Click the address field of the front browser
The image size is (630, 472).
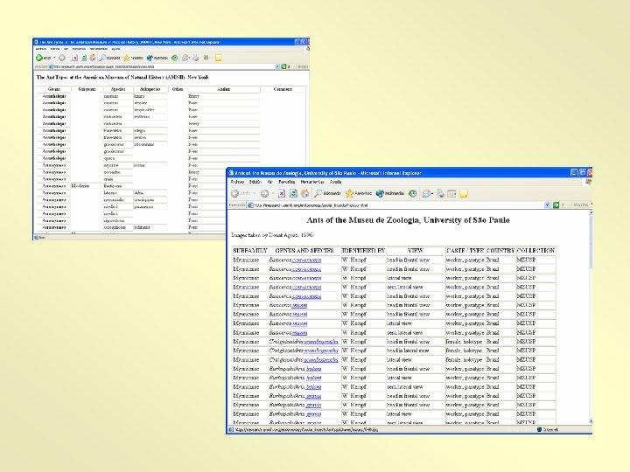click(x=394, y=205)
